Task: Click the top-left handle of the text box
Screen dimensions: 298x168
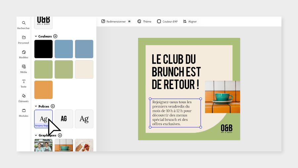Action: pos(150,99)
